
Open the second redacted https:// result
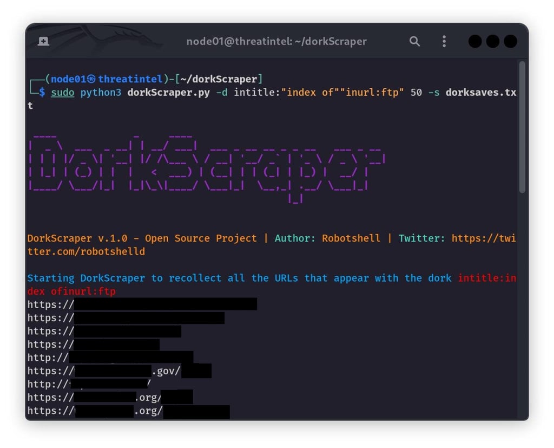[x=126, y=318]
